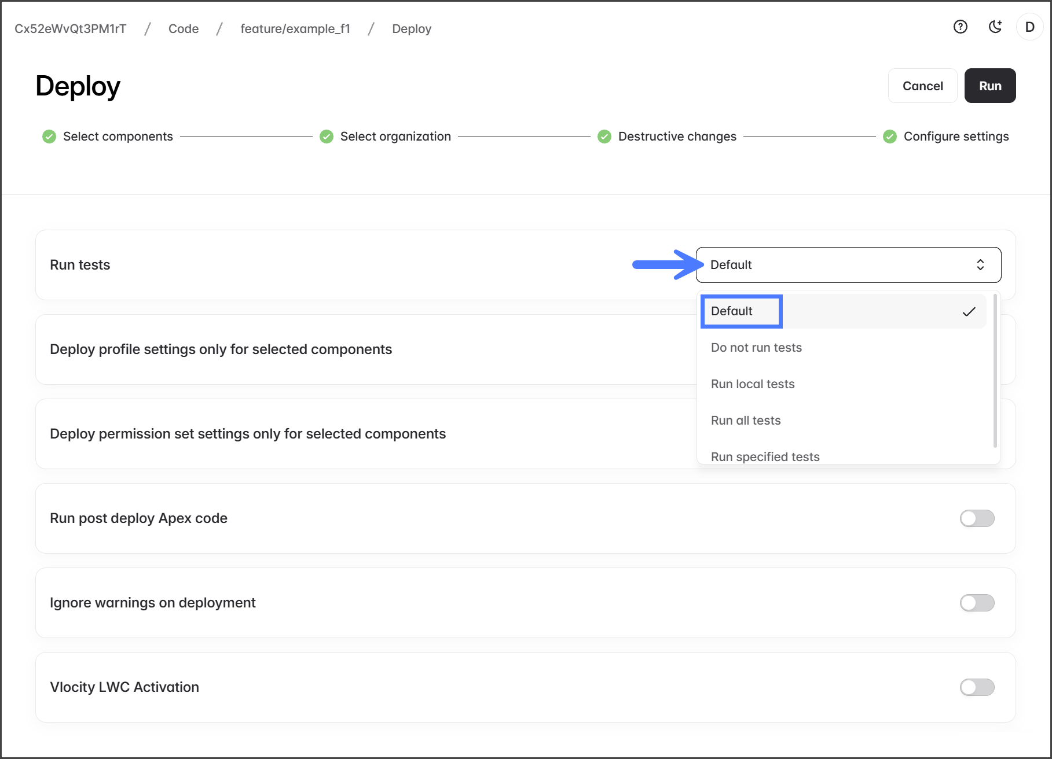Click the Configure settings green check icon

890,137
